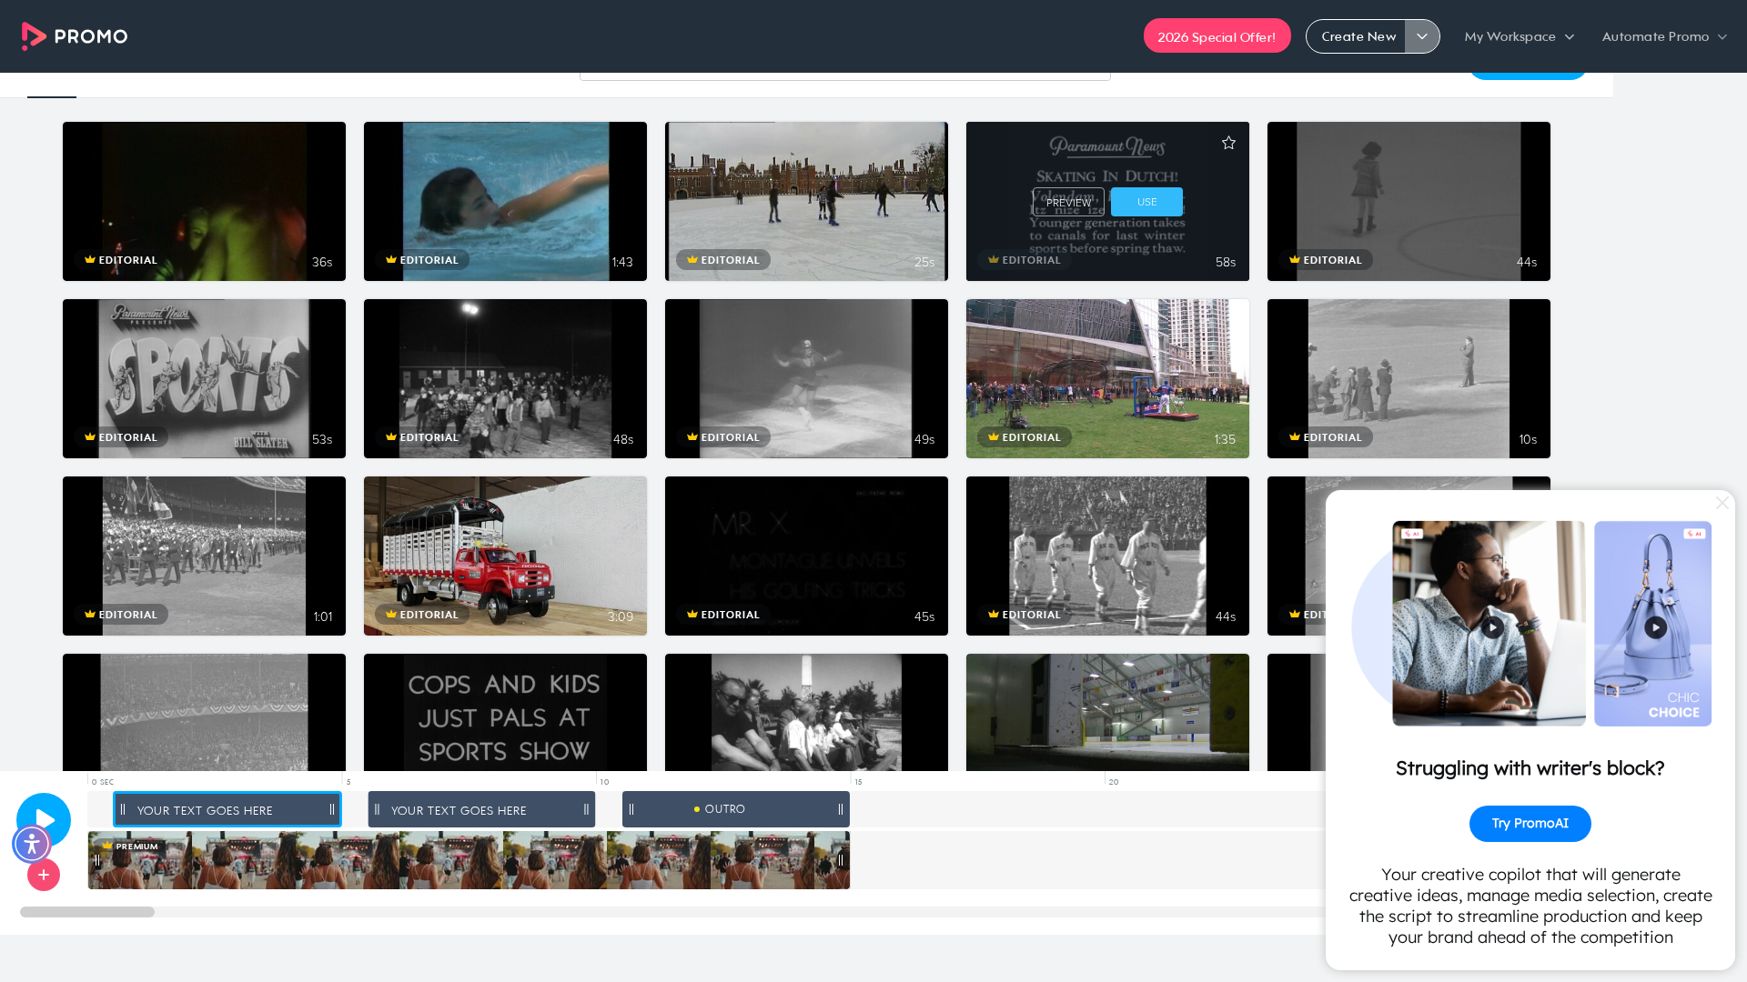Select the men sitting on bench clip
Screen dimensions: 1747x982
[x=806, y=712]
